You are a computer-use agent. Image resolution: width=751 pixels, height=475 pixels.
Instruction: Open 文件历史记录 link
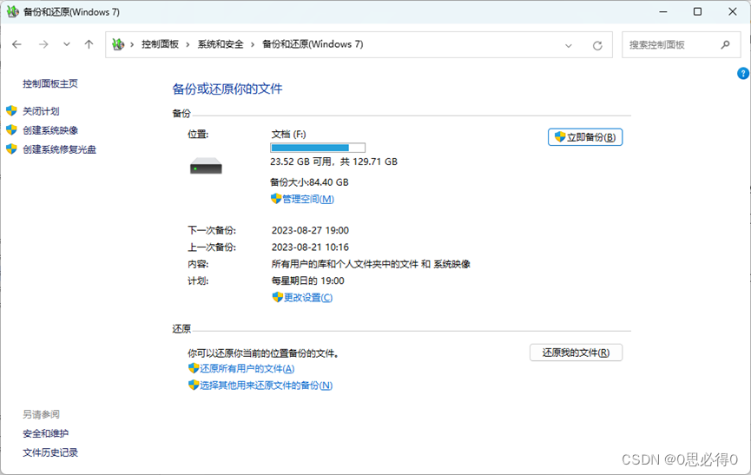(x=50, y=453)
